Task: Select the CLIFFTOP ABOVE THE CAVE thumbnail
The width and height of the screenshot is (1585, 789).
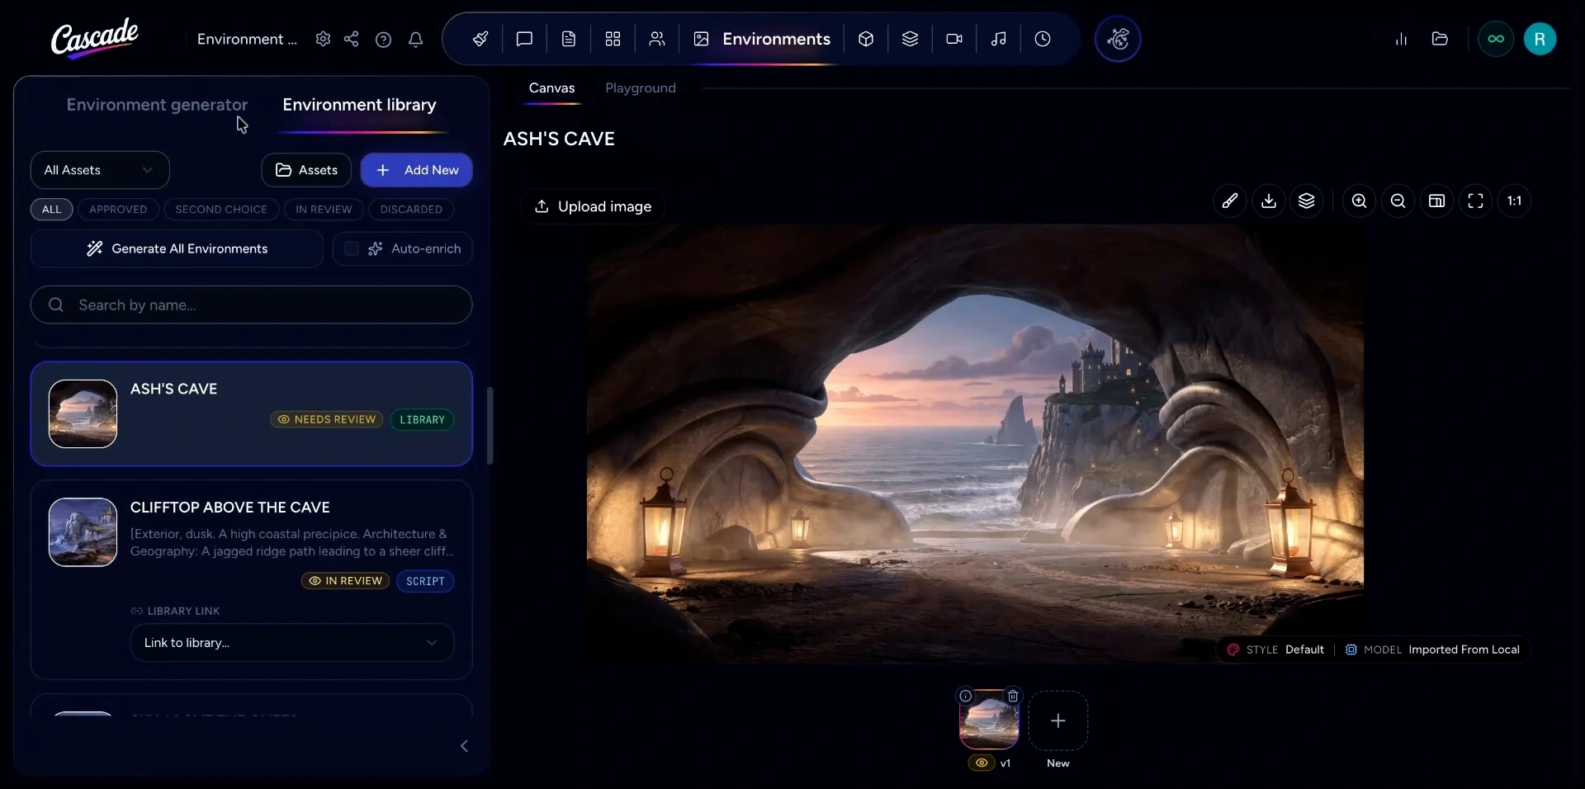Action: pos(83,532)
